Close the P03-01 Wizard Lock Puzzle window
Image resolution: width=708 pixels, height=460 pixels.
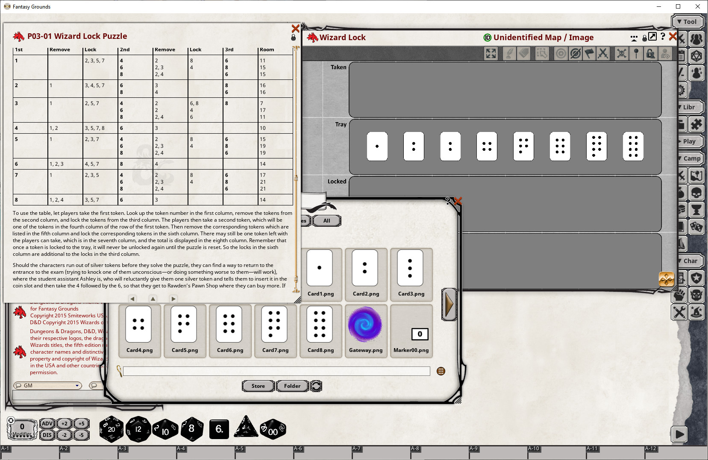click(x=295, y=29)
